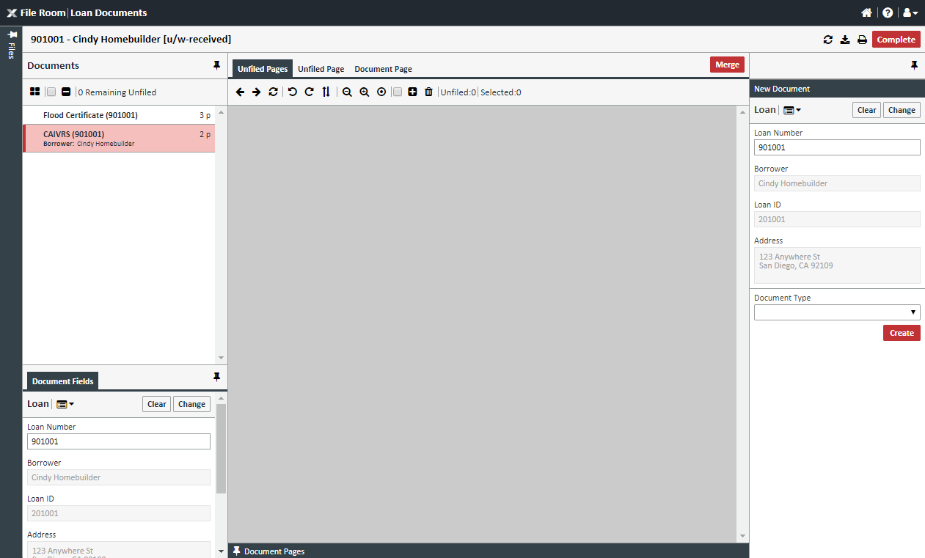Refresh the unfiled pages view
The image size is (925, 558).
pyautogui.click(x=273, y=92)
